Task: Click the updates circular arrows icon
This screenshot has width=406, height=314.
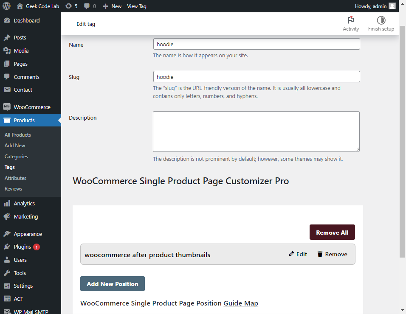Action: click(68, 6)
